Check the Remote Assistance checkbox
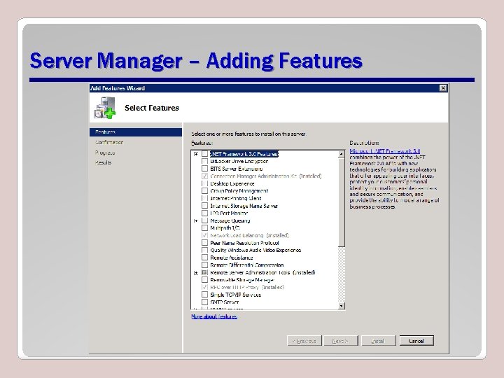Viewport: 504px width, 378px height. tap(204, 258)
